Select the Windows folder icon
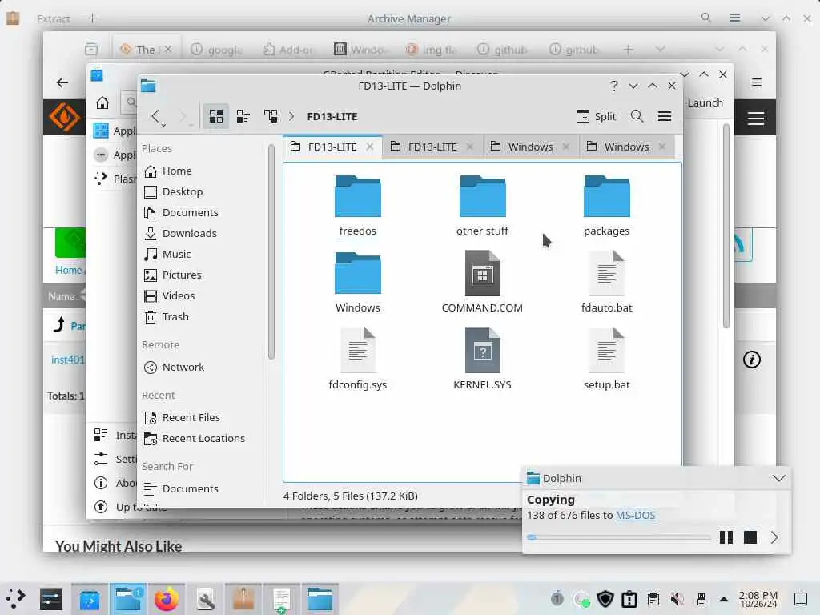Screen dimensions: 820x615 358,273
